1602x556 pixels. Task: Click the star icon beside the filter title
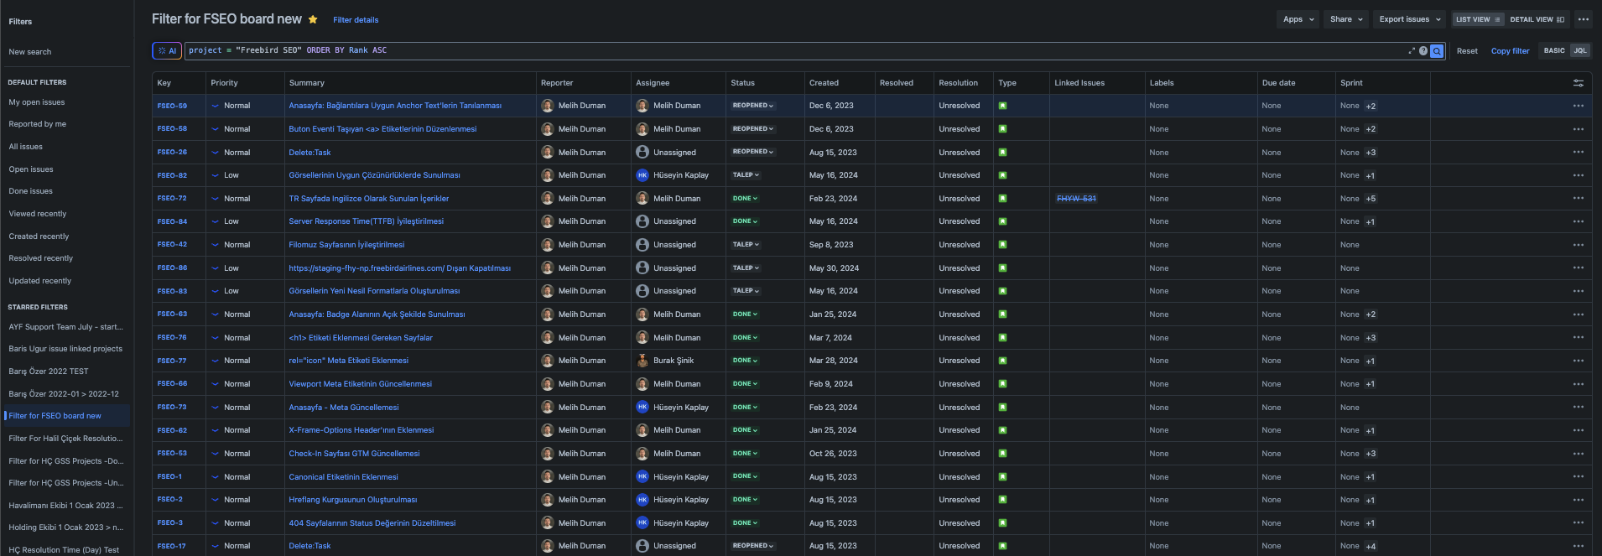[313, 19]
